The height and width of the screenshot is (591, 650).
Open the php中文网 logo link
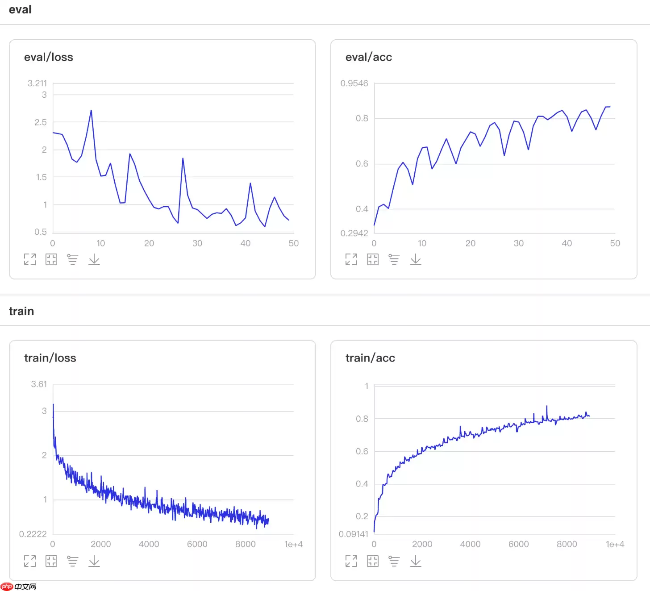(x=19, y=587)
